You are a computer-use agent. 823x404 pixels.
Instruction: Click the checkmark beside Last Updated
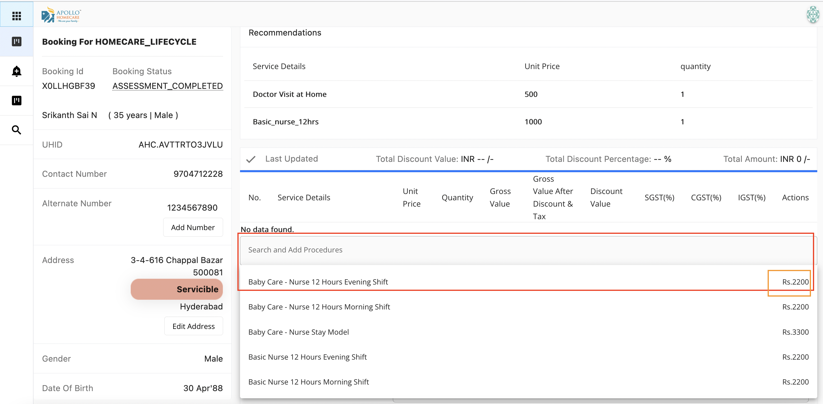(251, 159)
